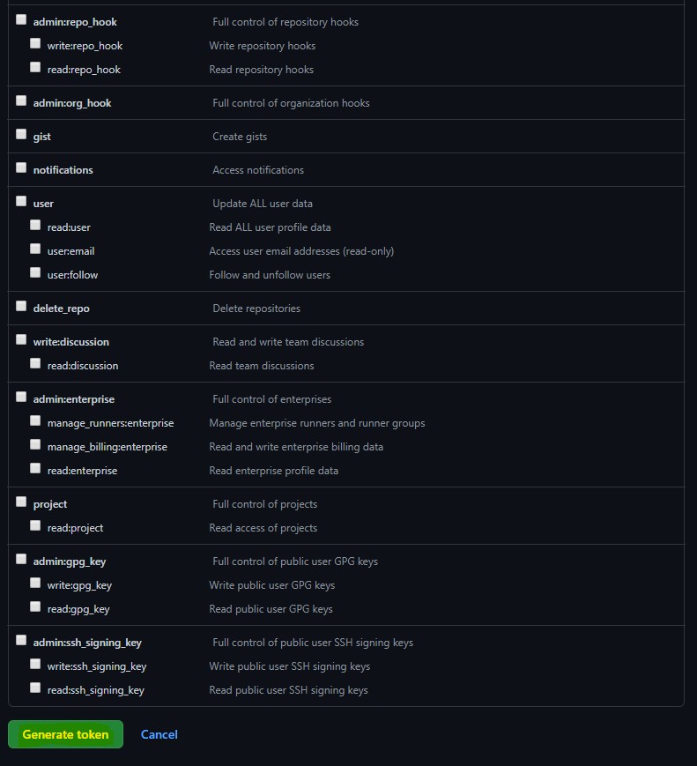The height and width of the screenshot is (766, 697).
Task: Enable the write:discussion checkbox
Action: [21, 339]
